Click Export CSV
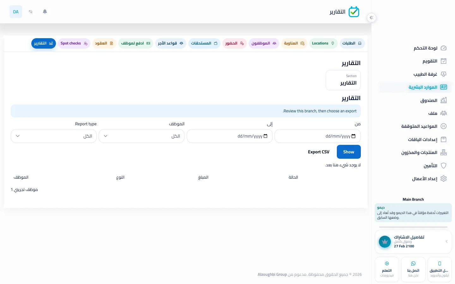Image resolution: width=455 pixels, height=284 pixels. point(318,152)
